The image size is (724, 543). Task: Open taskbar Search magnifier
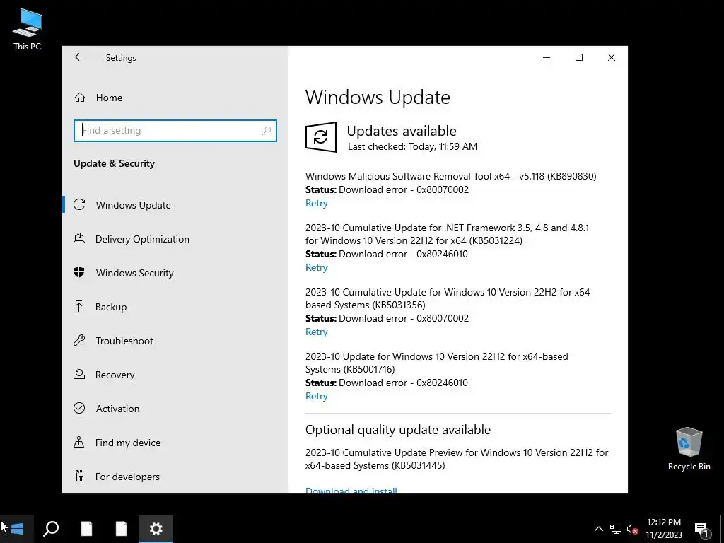pyautogui.click(x=51, y=529)
